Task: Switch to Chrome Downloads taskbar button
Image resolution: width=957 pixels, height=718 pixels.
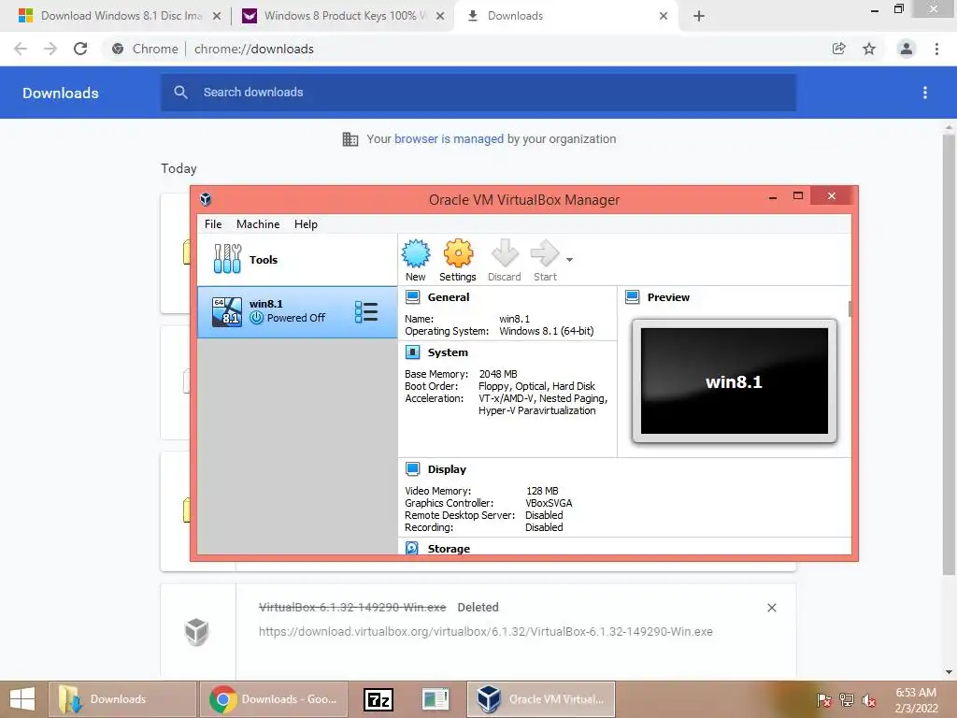Action: tap(274, 699)
